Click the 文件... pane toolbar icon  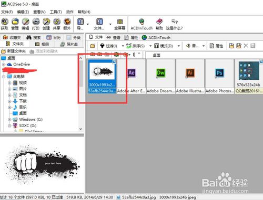click(99, 24)
